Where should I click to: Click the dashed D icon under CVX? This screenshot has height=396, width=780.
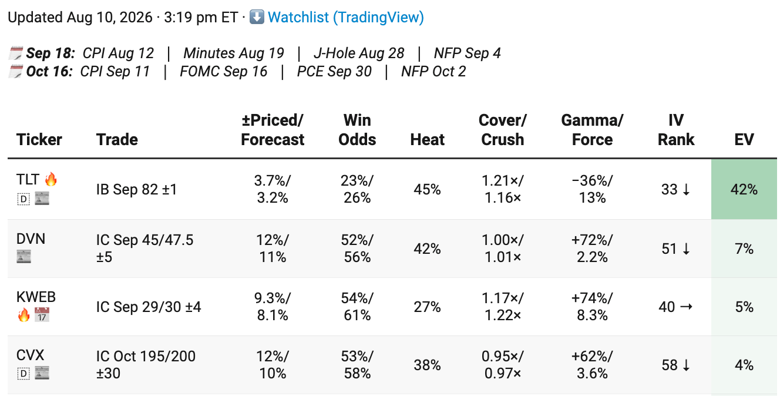click(x=23, y=373)
